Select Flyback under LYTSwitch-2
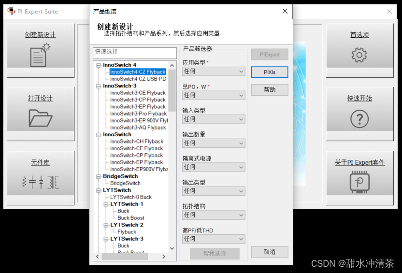Image resolution: width=402 pixels, height=273 pixels. [127, 232]
